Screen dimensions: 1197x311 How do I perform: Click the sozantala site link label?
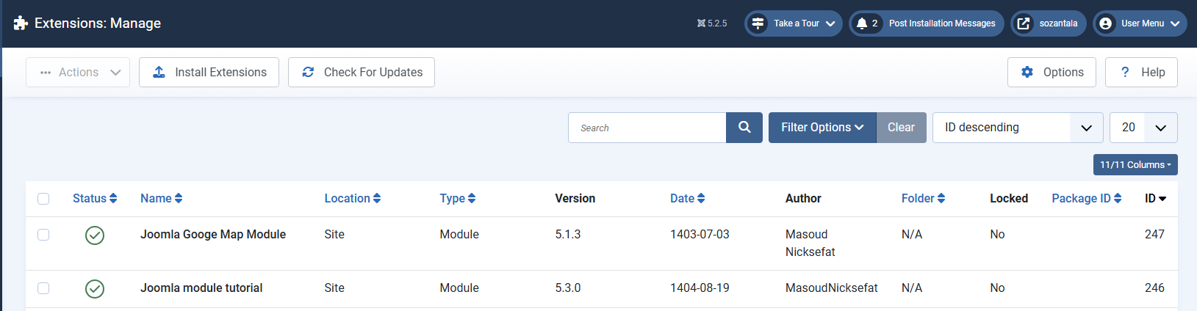pos(1058,23)
